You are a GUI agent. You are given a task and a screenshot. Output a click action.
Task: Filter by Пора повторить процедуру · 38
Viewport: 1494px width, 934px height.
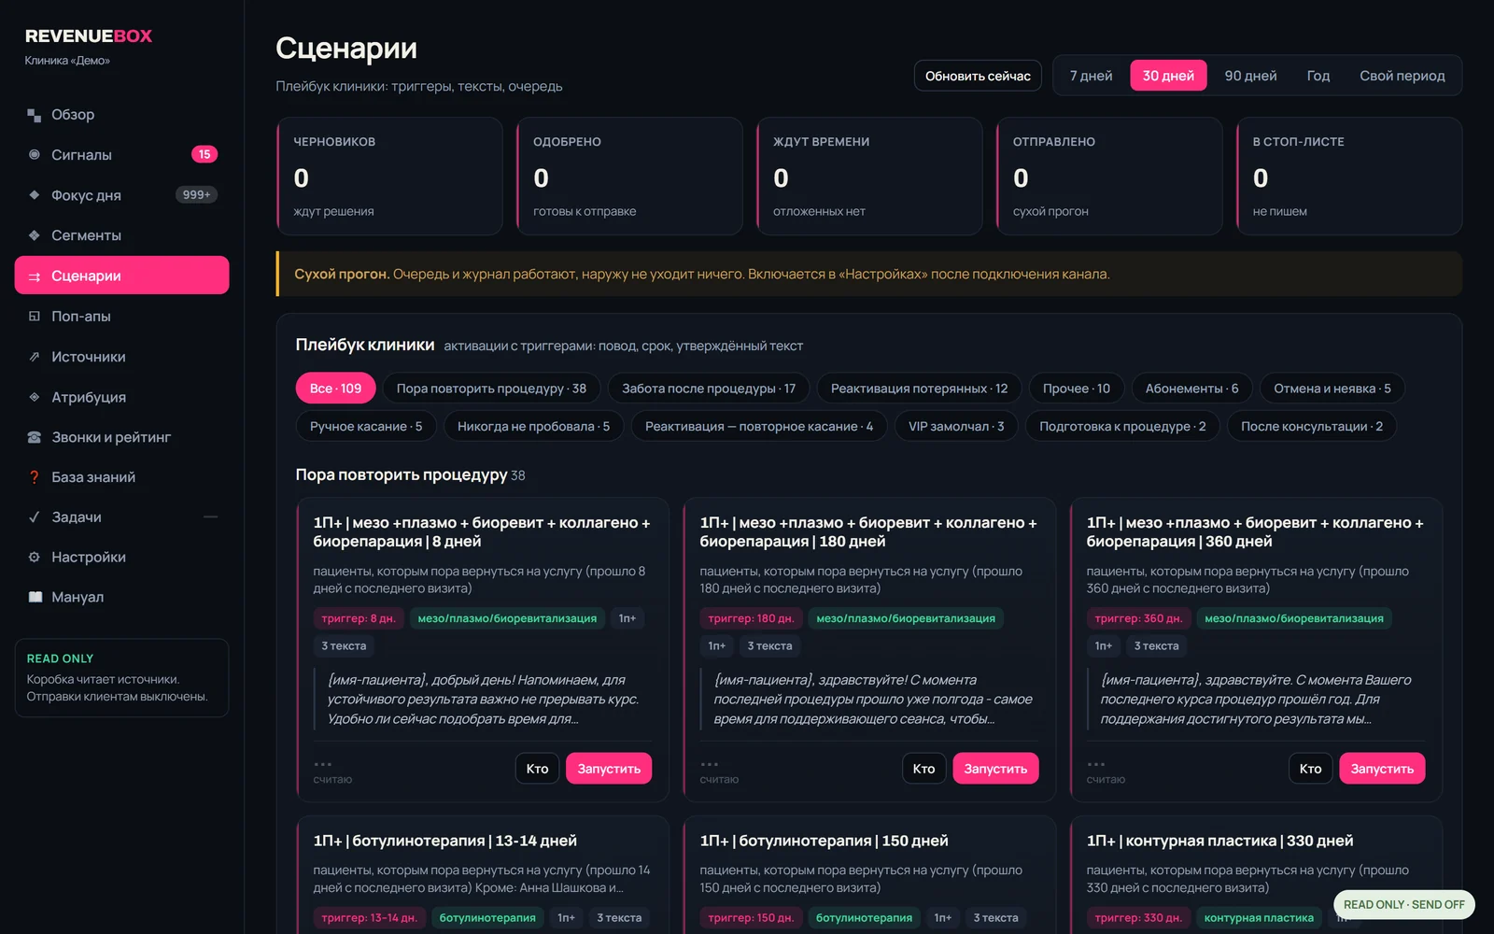[491, 389]
